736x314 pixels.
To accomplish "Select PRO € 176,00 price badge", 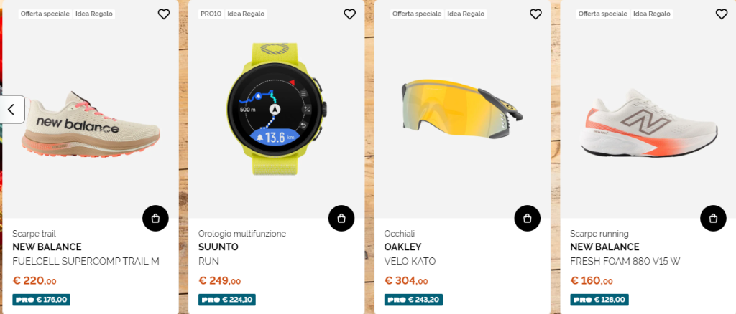I will click(41, 300).
